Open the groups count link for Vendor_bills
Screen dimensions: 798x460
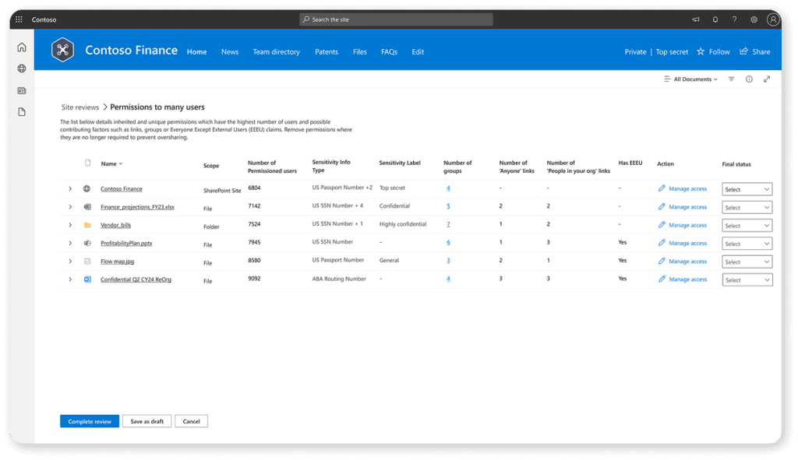tap(448, 224)
